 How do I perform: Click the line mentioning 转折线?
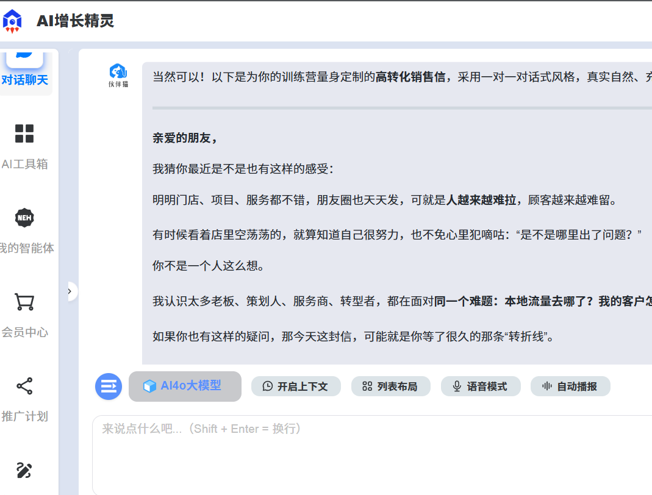tap(353, 337)
